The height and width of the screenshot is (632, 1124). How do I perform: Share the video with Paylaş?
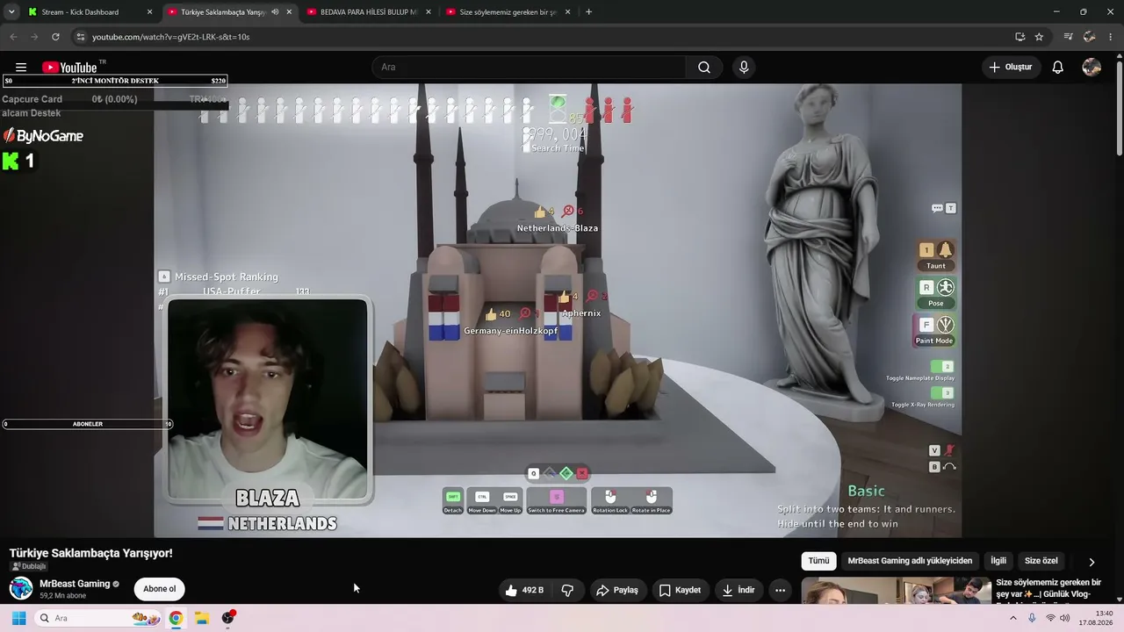[x=617, y=590]
